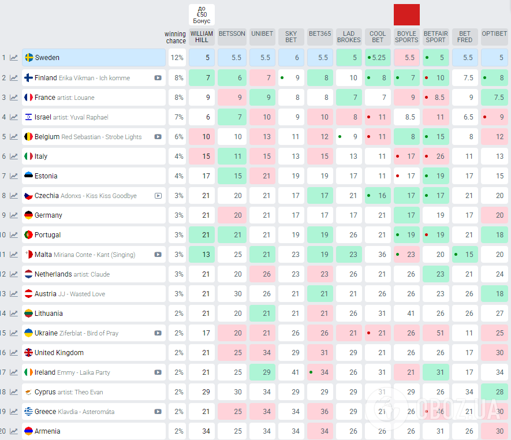
Task: Click the video icon for Ukraine entry
Action: click(x=158, y=333)
